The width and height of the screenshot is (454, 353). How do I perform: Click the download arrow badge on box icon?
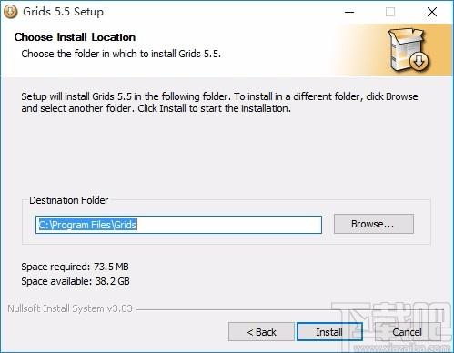point(419,62)
